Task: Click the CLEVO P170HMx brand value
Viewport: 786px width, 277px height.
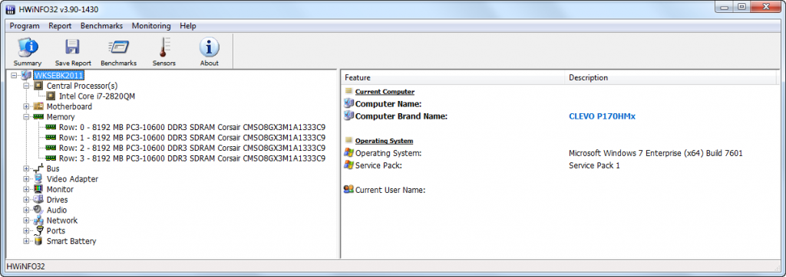Action: pos(602,116)
